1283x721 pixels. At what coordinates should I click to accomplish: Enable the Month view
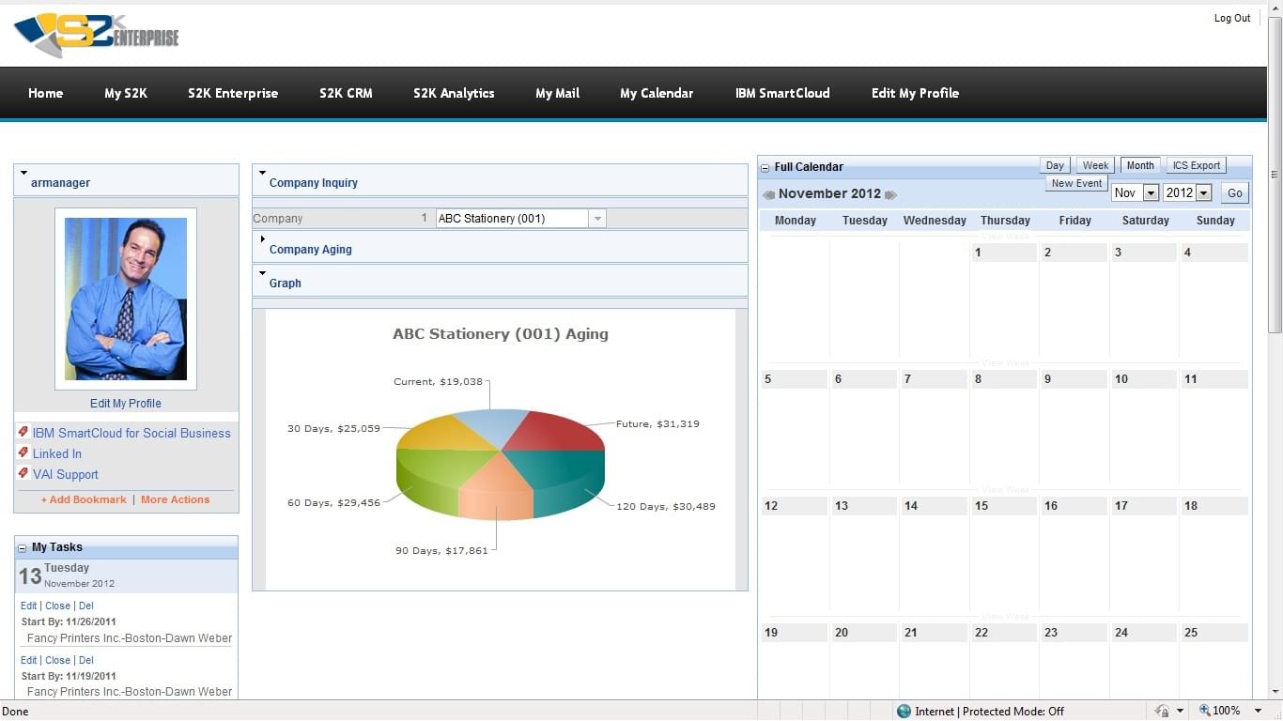click(1139, 164)
